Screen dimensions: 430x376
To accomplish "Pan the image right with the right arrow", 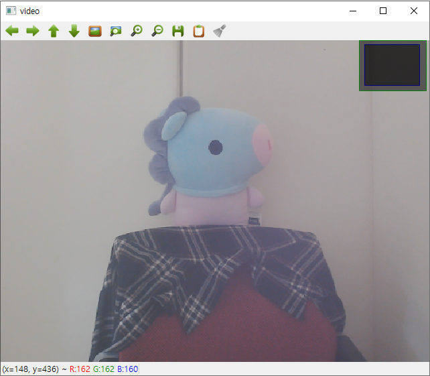I will tap(33, 31).
